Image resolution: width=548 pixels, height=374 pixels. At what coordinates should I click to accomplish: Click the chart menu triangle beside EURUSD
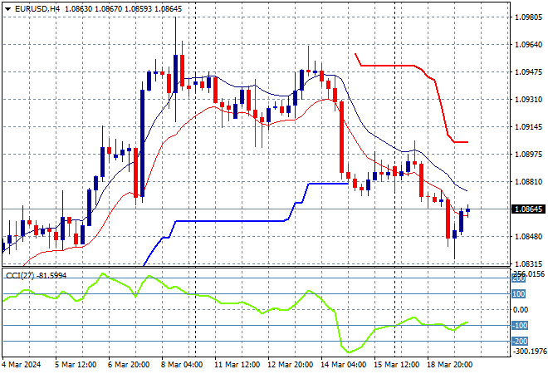(x=7, y=7)
